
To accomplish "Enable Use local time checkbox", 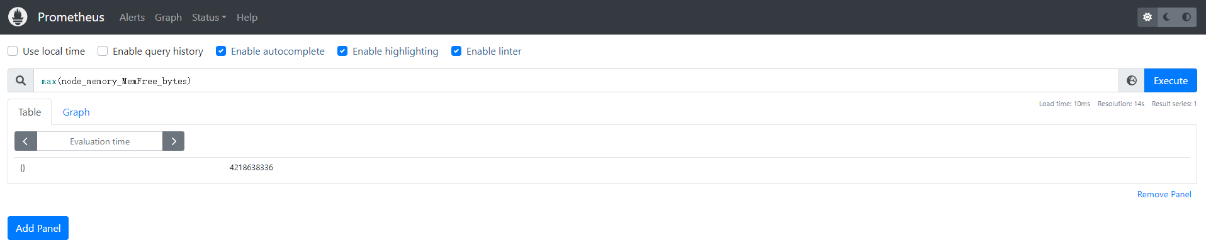I will coord(13,51).
